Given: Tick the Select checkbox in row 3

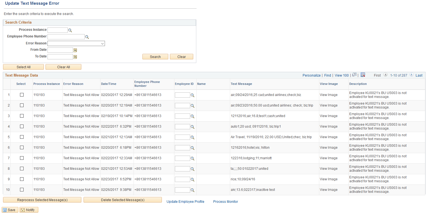Looking at the screenshot, I should 22,116.
